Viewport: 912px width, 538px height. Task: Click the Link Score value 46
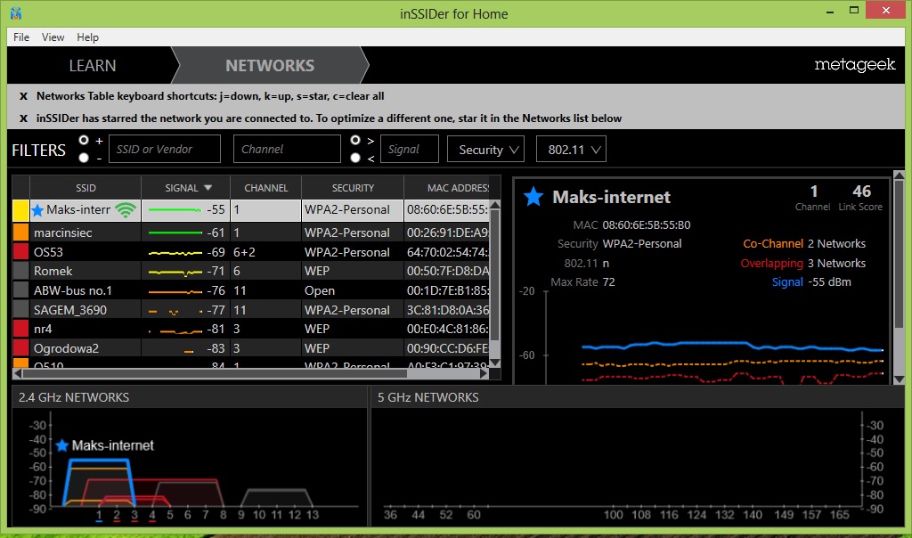[861, 192]
